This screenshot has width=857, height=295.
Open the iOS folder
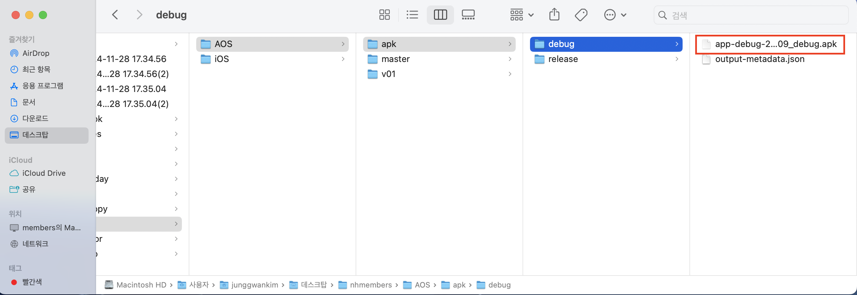pyautogui.click(x=221, y=59)
